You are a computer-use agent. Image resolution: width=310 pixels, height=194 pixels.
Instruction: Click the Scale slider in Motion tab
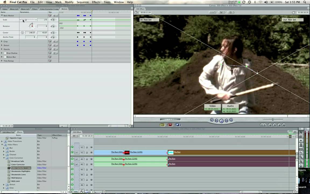point(28,20)
